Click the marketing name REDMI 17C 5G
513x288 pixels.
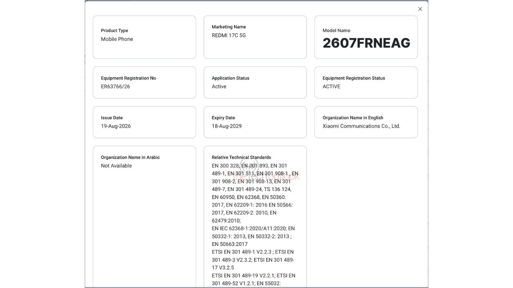tap(229, 35)
